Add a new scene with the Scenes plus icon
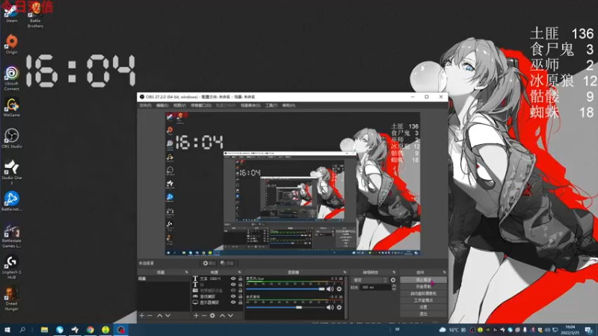598x336 pixels. point(142,315)
